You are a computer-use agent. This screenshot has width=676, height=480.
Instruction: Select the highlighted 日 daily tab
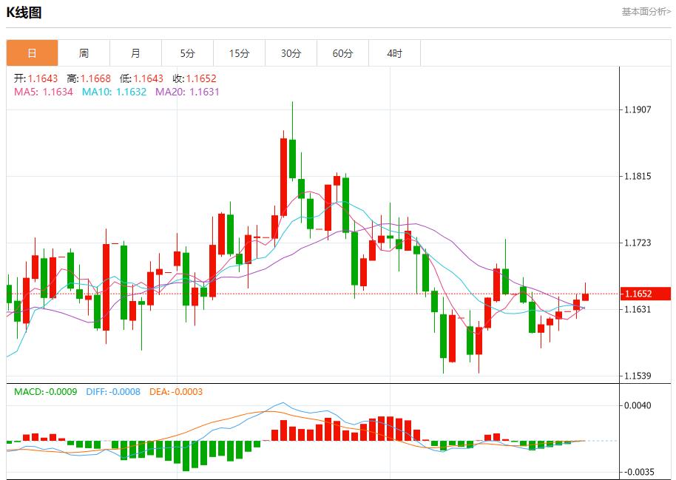pos(31,53)
